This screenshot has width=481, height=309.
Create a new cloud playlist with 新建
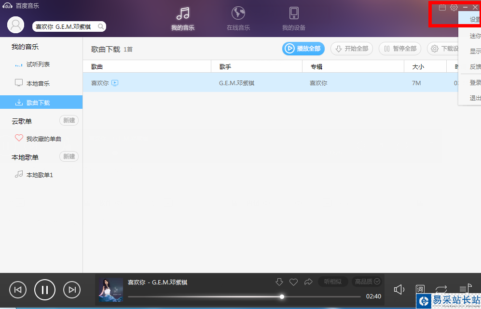click(x=69, y=120)
